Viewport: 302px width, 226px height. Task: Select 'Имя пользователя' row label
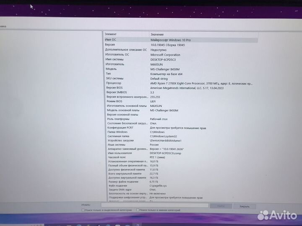[120, 153]
